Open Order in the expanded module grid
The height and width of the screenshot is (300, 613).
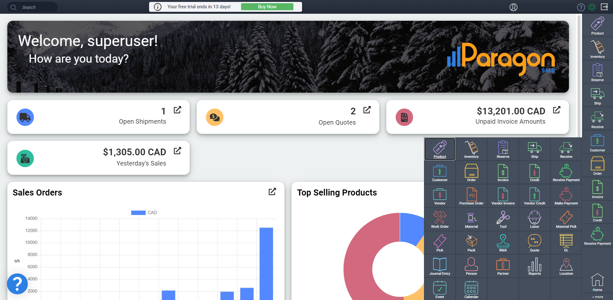pyautogui.click(x=471, y=173)
